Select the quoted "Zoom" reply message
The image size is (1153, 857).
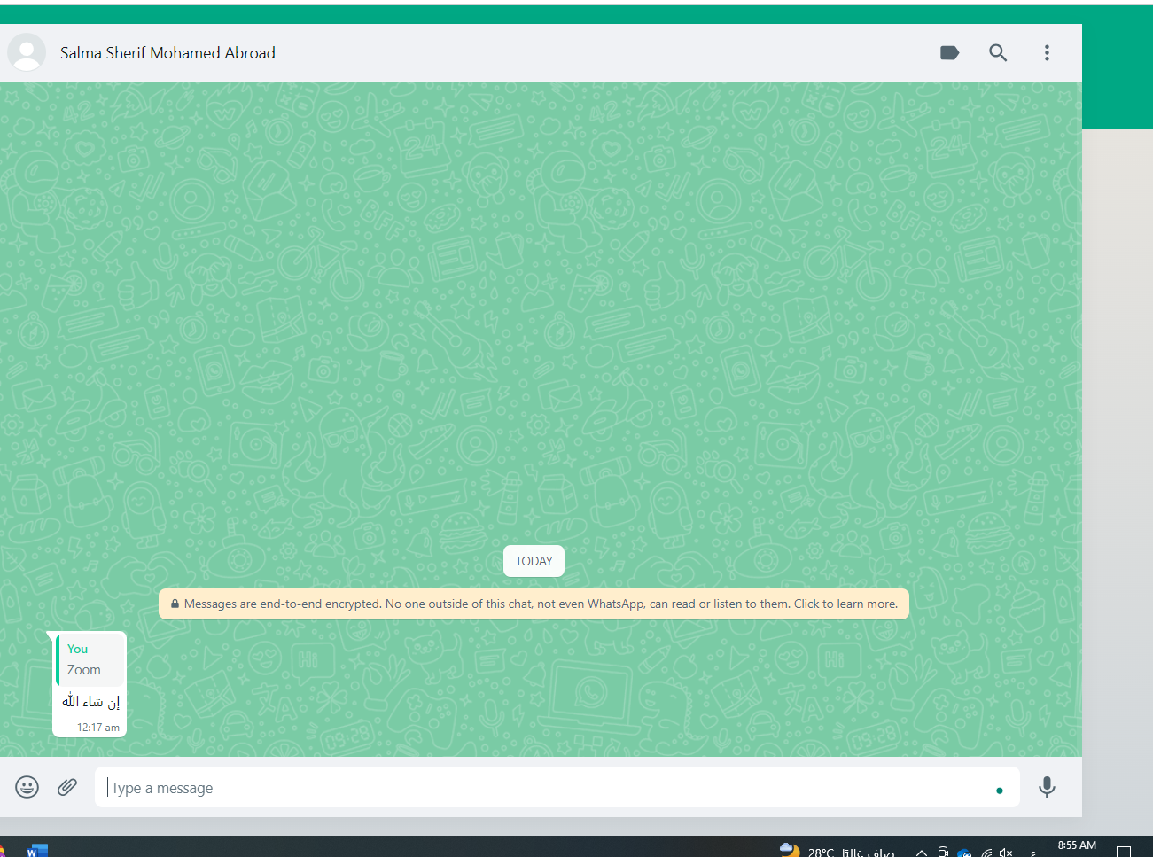[90, 659]
